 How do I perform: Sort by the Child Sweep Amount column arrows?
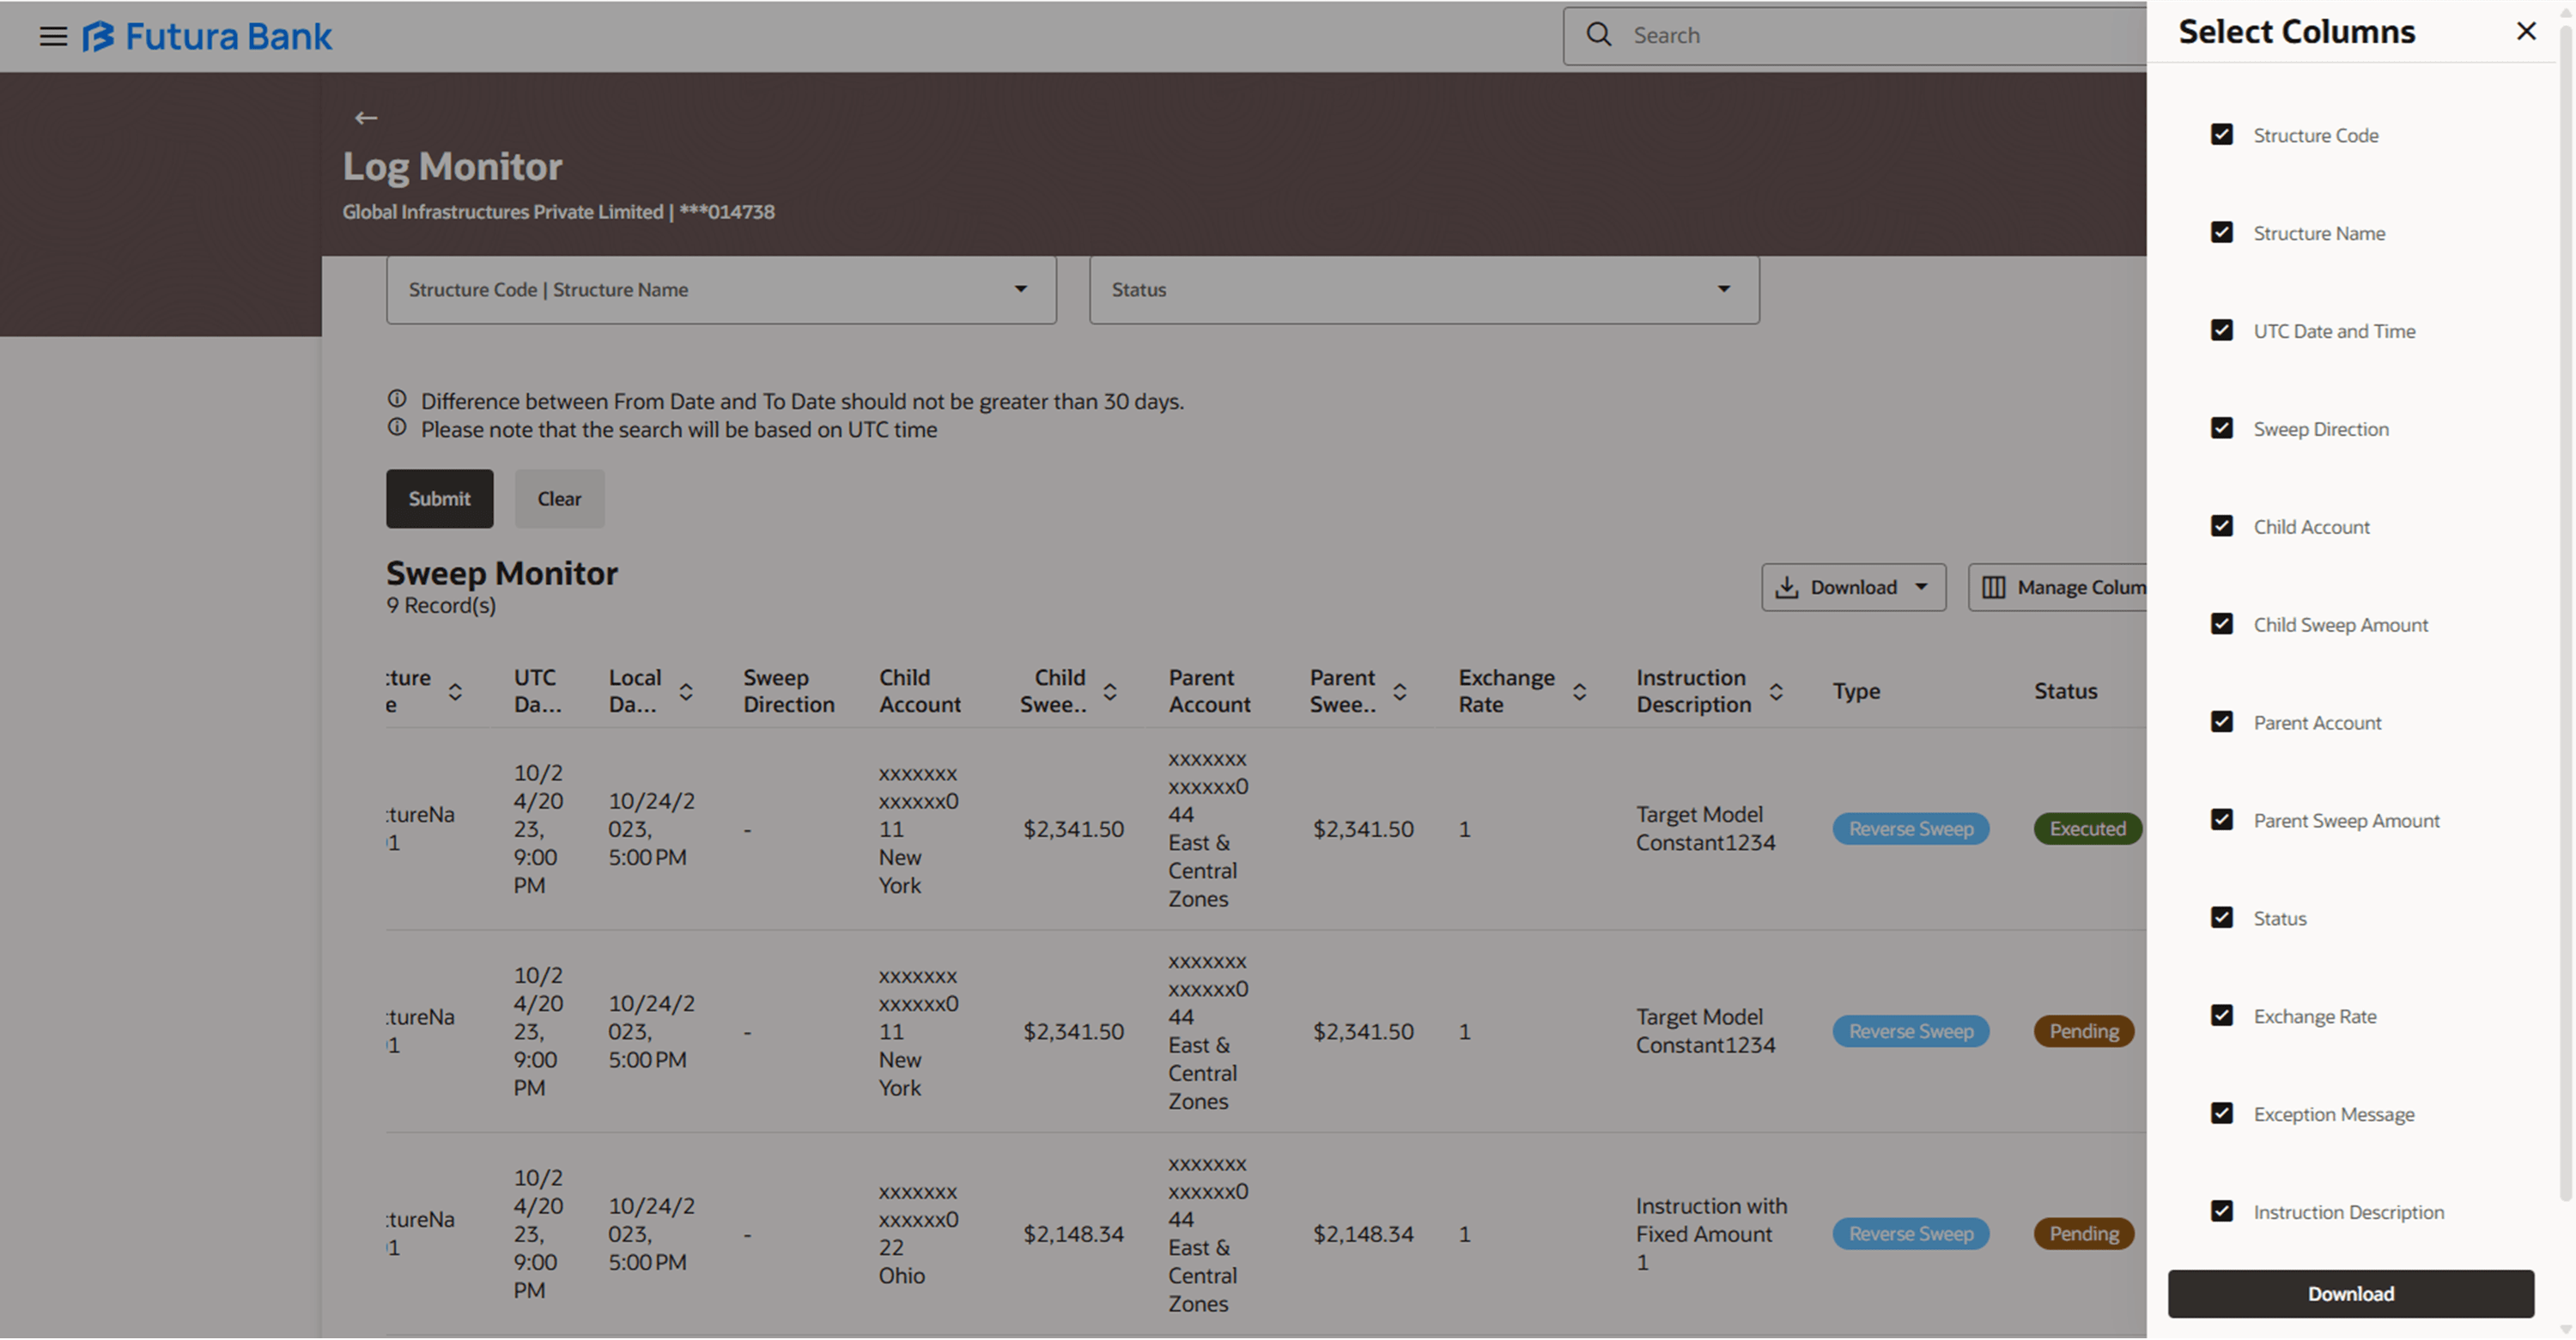point(1109,691)
